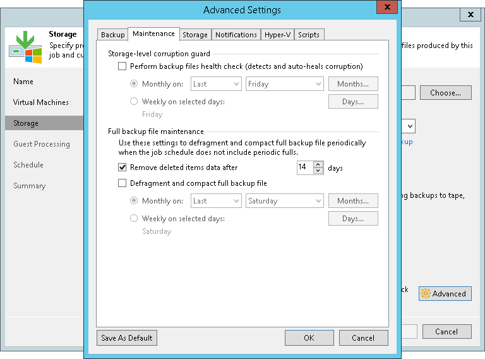The image size is (485, 359).
Task: Open the Saturday day dropdown
Action: click(x=285, y=201)
